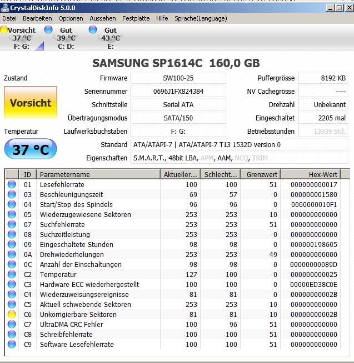Open the Aussehen menu
Viewport: 354px width, 363px height.
point(103,18)
